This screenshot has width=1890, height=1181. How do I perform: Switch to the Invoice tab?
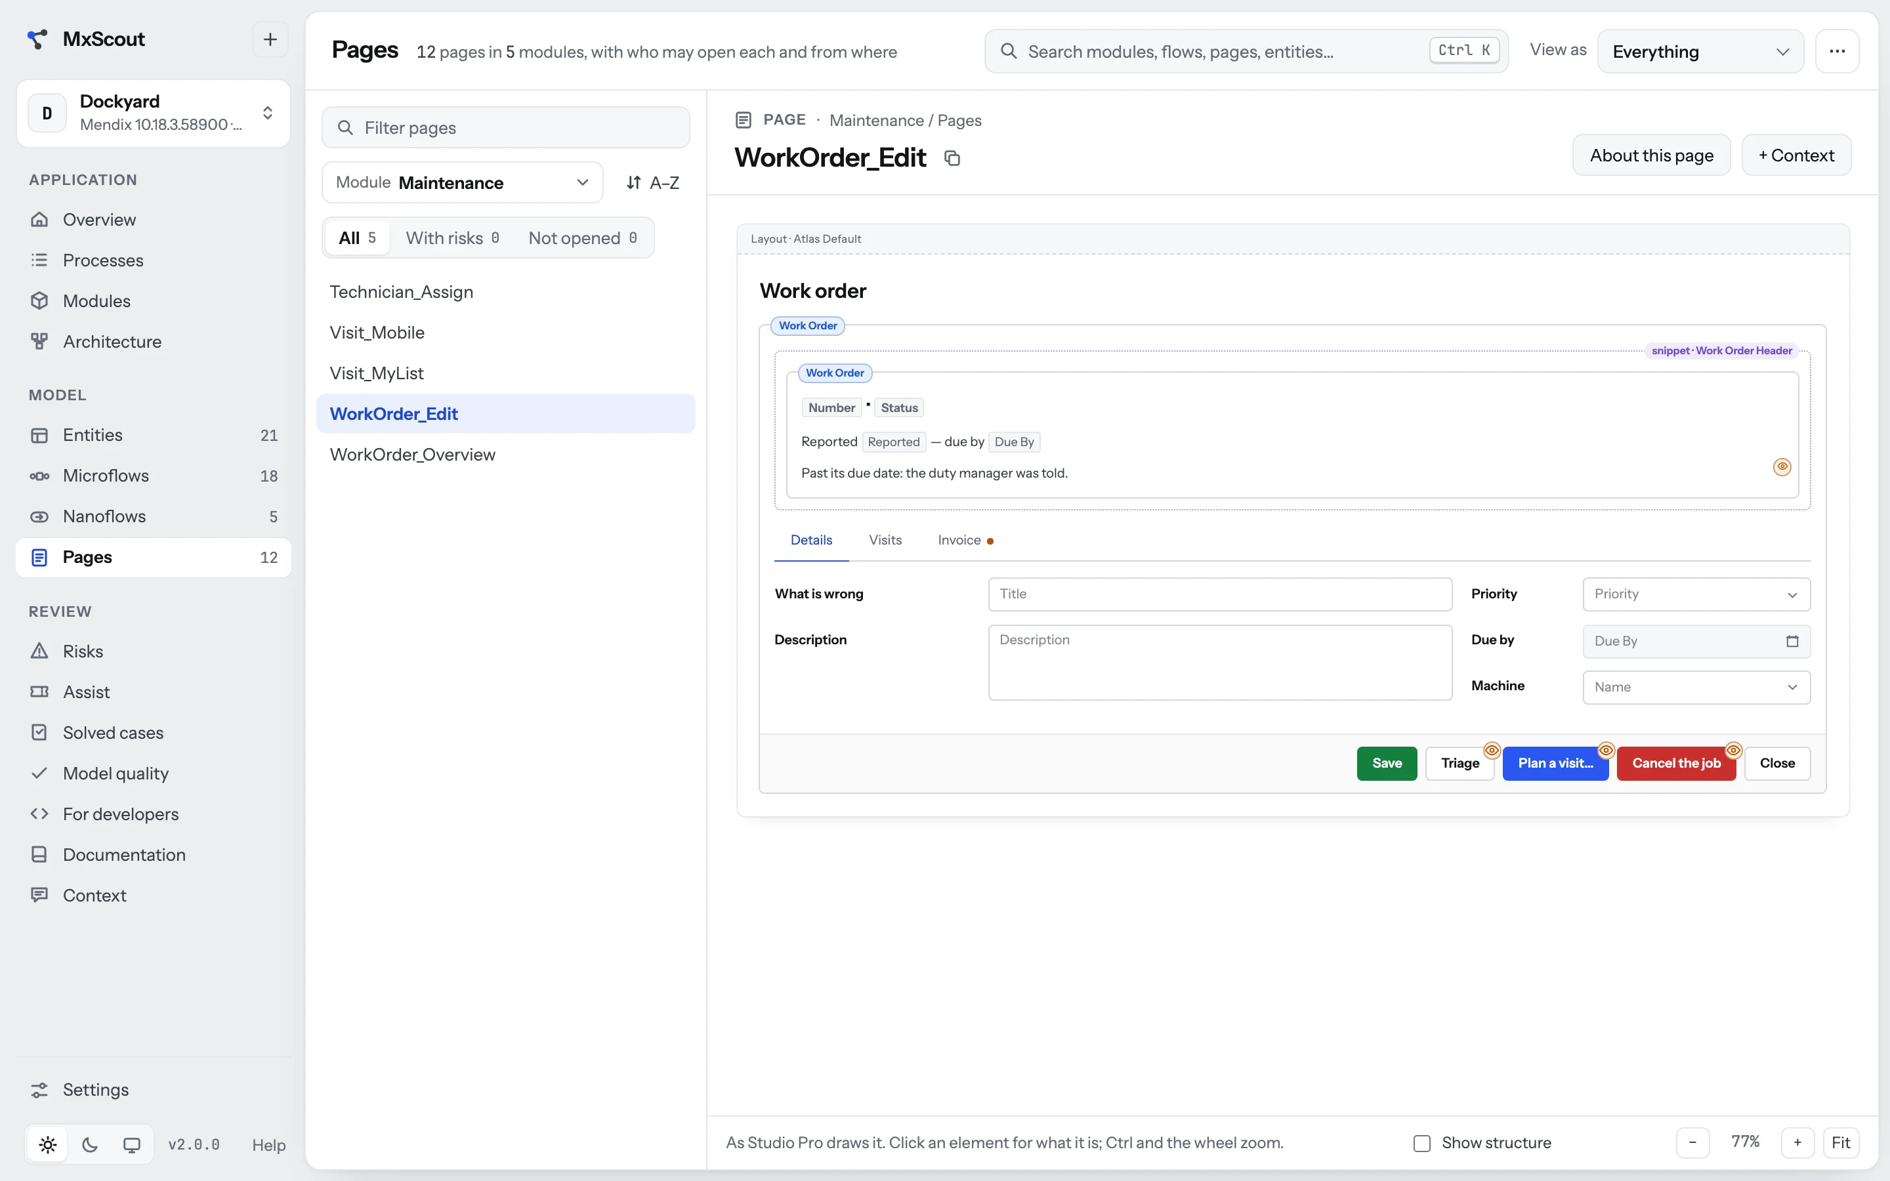tap(965, 540)
